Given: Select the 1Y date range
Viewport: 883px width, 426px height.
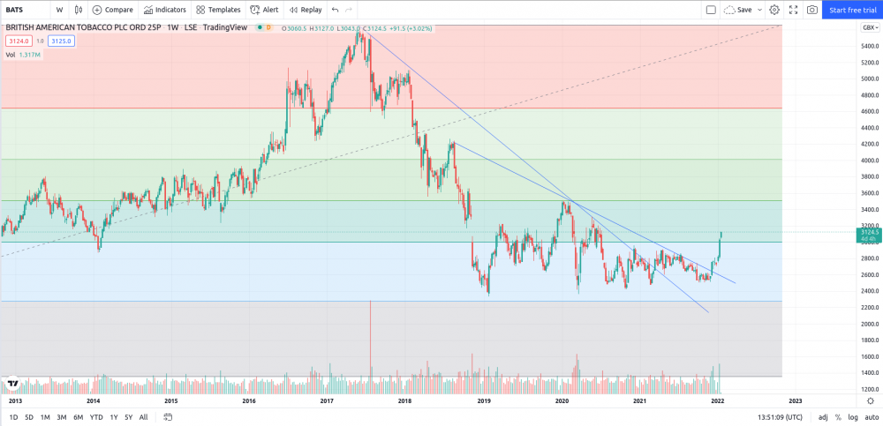Looking at the screenshot, I should [114, 417].
